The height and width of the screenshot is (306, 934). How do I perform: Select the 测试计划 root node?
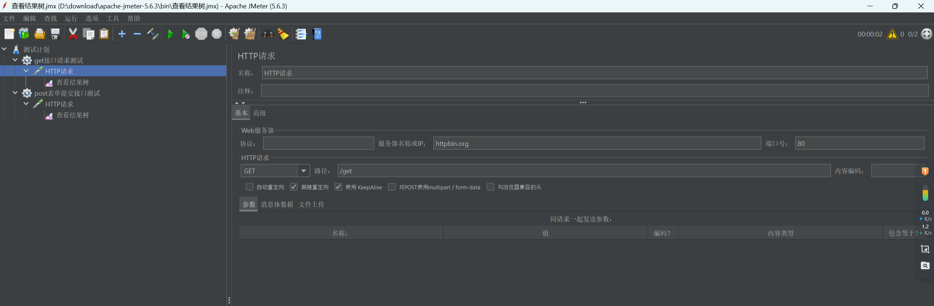point(36,49)
